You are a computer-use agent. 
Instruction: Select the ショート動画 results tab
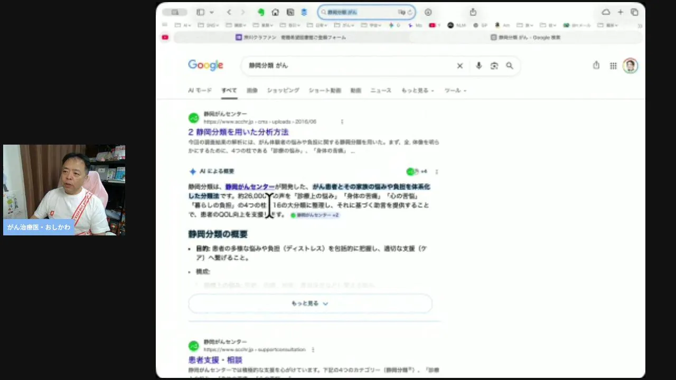325,90
